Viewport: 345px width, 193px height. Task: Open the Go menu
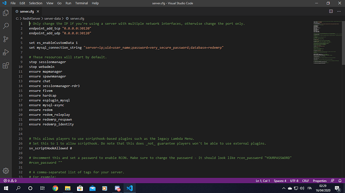tap(59, 3)
